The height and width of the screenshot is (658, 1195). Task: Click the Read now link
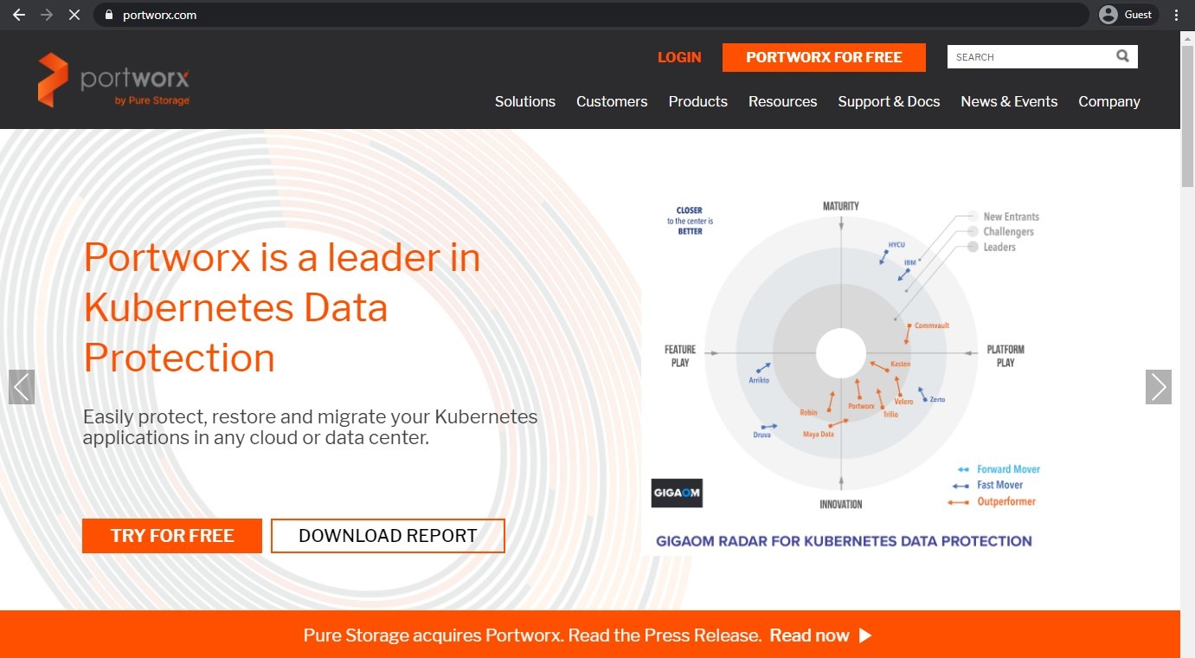809,635
